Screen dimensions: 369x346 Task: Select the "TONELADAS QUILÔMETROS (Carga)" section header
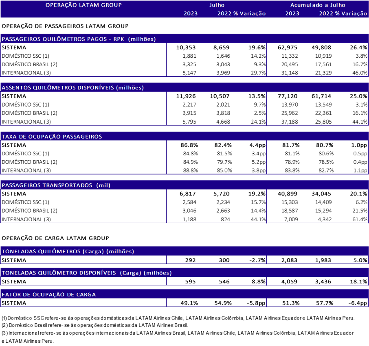[68, 251]
